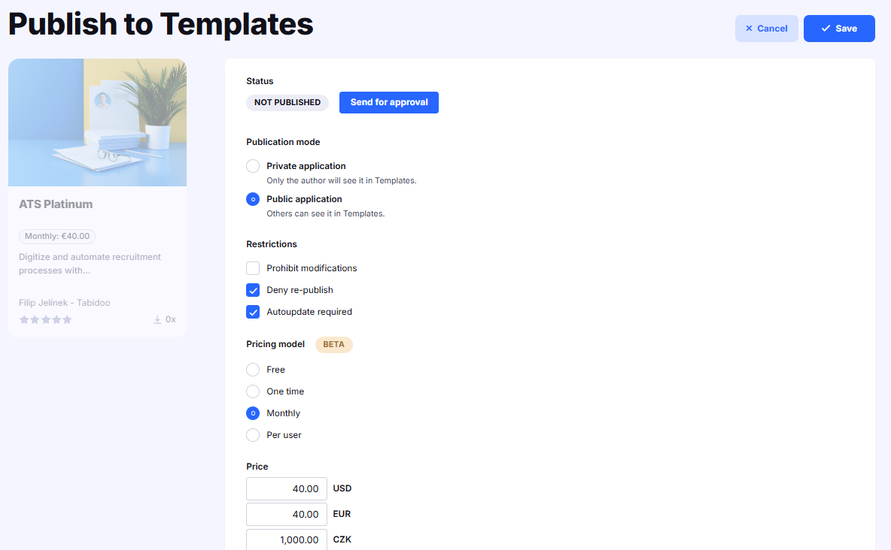Click the download count icon on template card
Screen dimensions: 891x550
[x=157, y=319]
